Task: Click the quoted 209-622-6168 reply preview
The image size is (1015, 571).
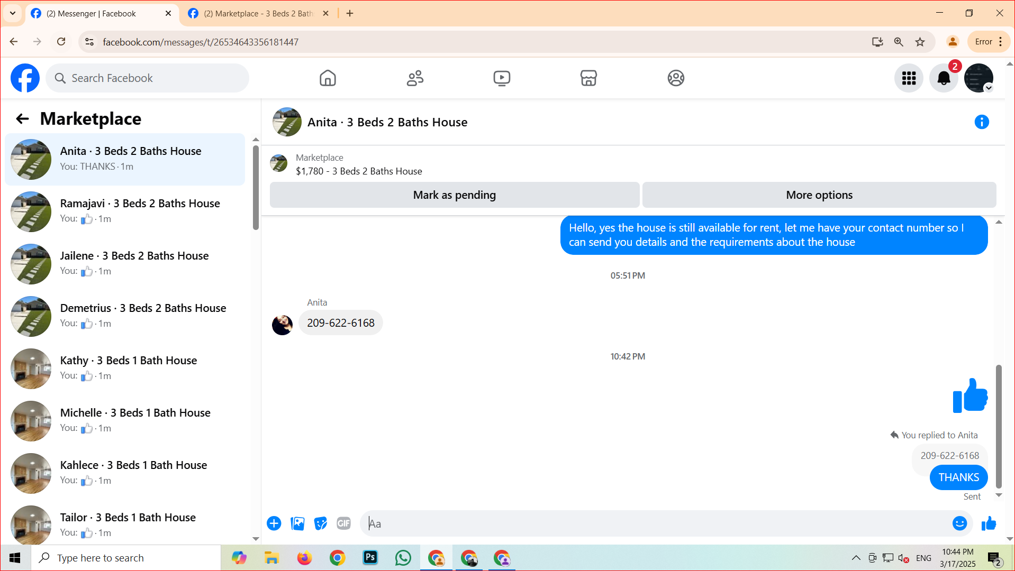Action: click(x=949, y=456)
